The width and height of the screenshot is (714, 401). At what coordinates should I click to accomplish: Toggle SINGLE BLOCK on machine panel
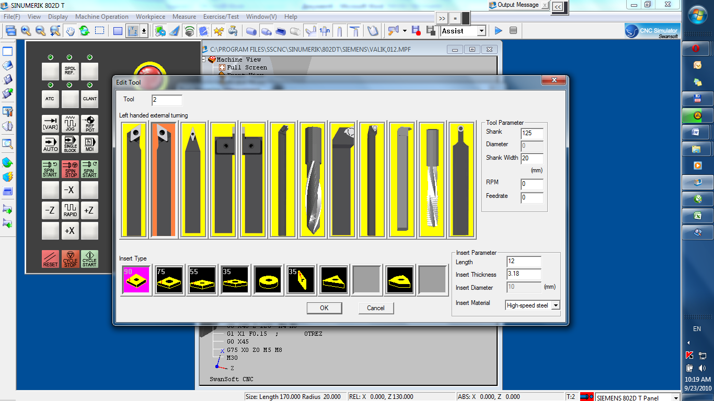(70, 144)
